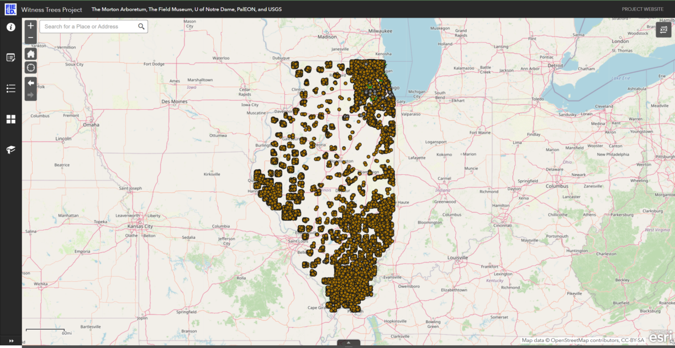The image size is (675, 348).
Task: Return to default map extent (home)
Action: pos(31,54)
